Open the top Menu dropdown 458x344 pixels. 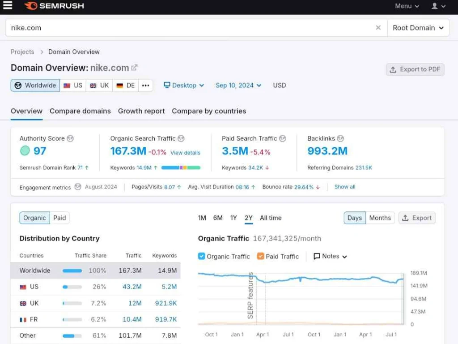[x=407, y=6]
